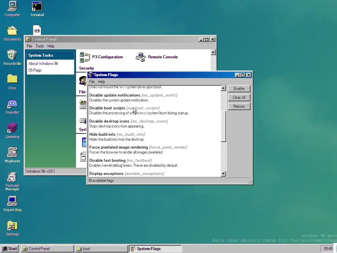Click the System Flags resize grip

click(x=250, y=182)
